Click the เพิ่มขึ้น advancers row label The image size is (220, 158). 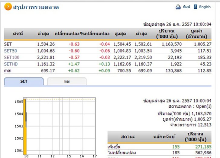(114, 147)
